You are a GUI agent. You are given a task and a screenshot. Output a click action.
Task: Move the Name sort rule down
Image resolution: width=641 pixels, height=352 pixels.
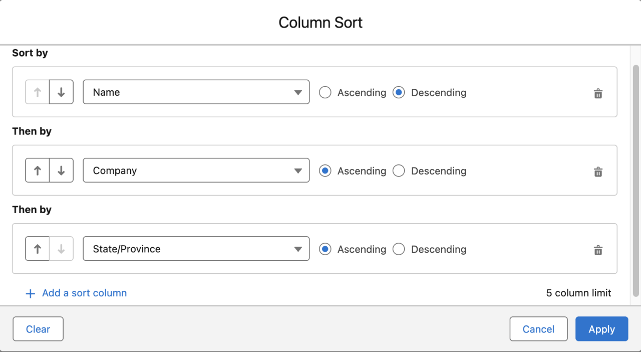click(x=61, y=92)
